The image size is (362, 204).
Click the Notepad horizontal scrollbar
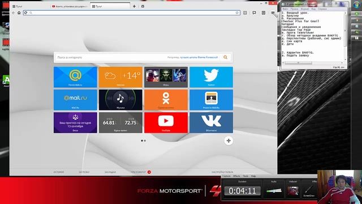(313, 63)
